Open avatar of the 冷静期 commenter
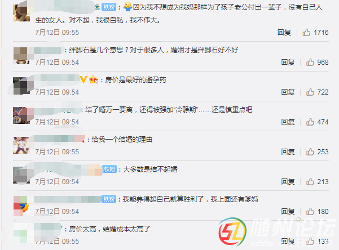This screenshot has width=339, height=250. (x=21, y=115)
